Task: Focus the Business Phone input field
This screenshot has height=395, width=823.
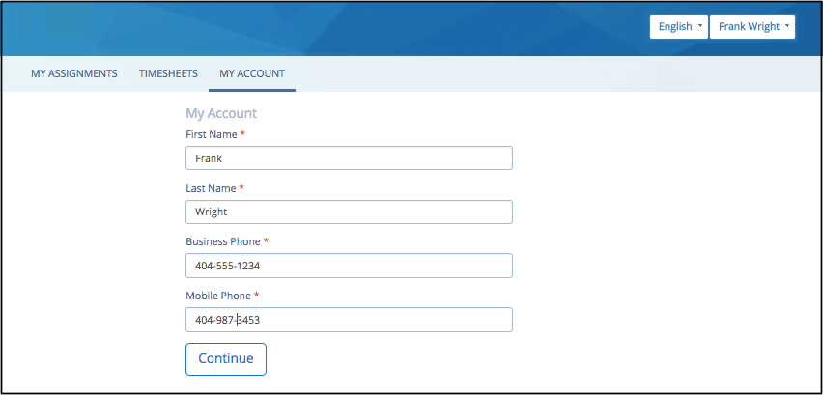Action: [x=349, y=266]
